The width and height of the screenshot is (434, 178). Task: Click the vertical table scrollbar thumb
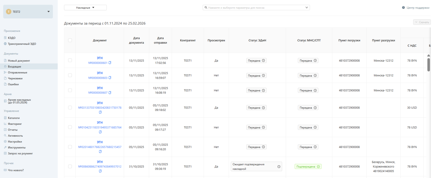coord(429,64)
